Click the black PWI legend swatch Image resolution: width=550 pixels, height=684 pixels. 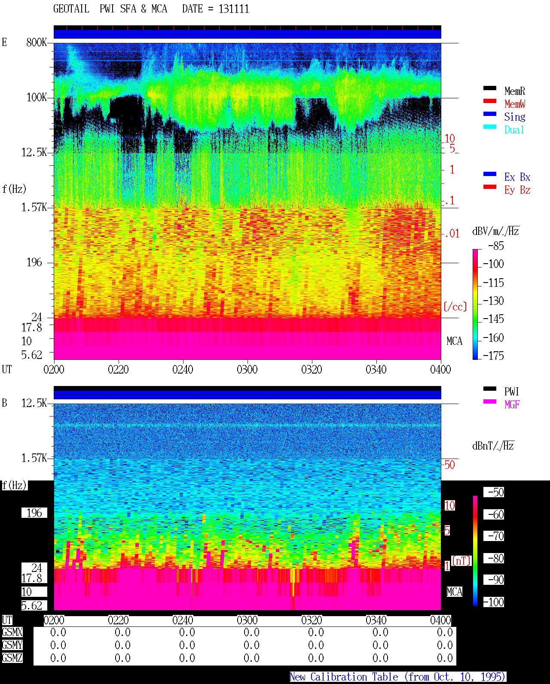(490, 389)
